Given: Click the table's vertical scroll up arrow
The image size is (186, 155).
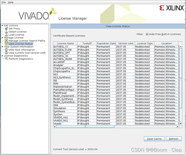Looking at the screenshot, I should (x=181, y=46).
